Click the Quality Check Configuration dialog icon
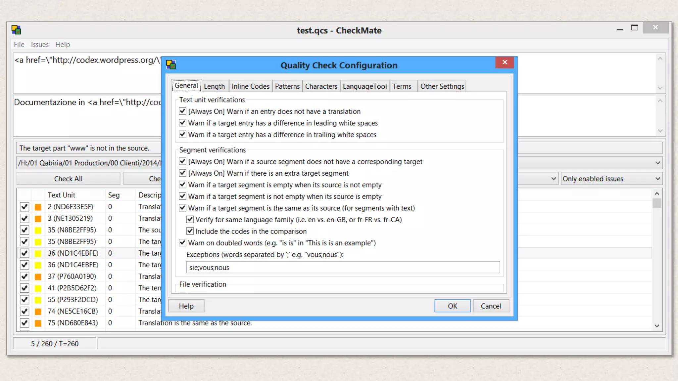 (171, 65)
